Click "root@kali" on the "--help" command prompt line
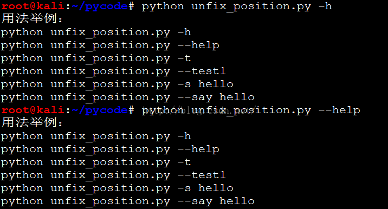 tap(33, 110)
